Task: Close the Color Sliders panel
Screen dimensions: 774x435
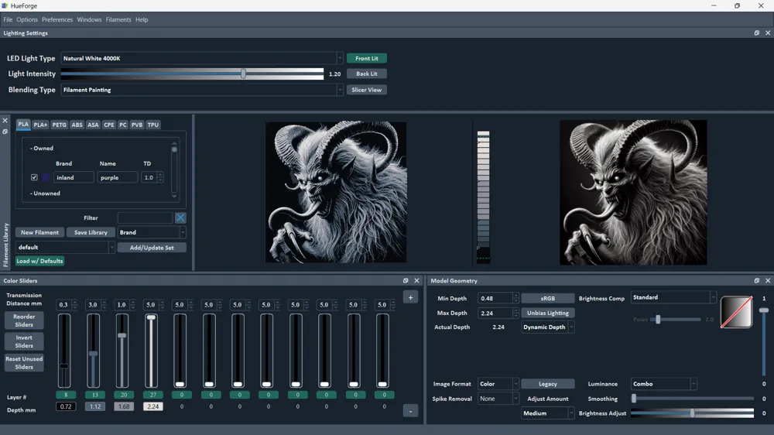Action: tap(416, 280)
